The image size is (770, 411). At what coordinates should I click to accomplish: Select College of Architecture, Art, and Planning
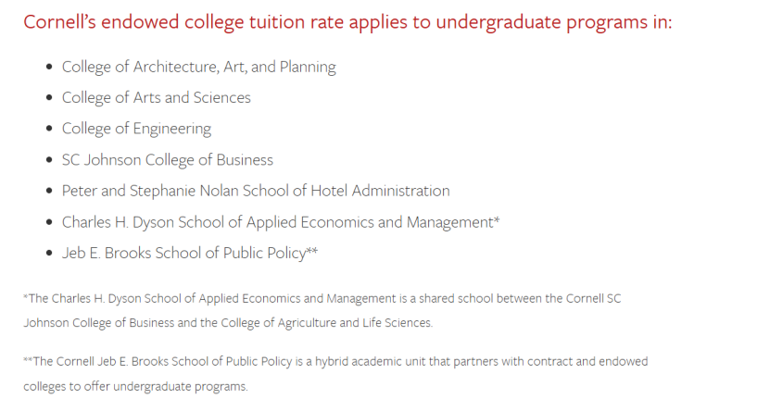[199, 67]
